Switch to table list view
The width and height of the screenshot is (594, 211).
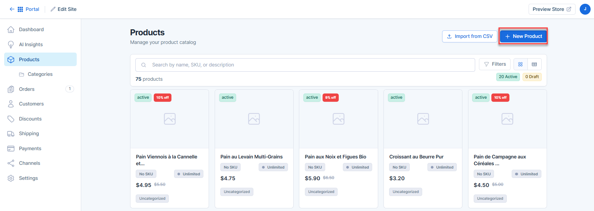tap(534, 64)
